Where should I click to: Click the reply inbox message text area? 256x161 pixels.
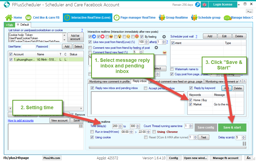click(x=138, y=103)
